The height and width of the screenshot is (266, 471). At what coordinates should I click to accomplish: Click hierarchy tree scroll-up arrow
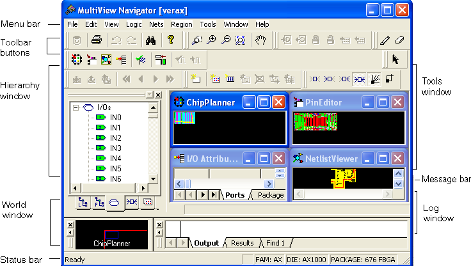coord(153,107)
